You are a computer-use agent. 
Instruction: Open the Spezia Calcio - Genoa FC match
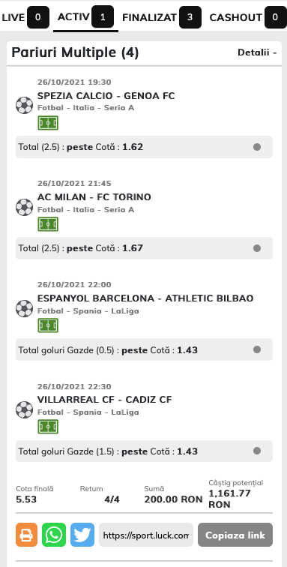[106, 96]
